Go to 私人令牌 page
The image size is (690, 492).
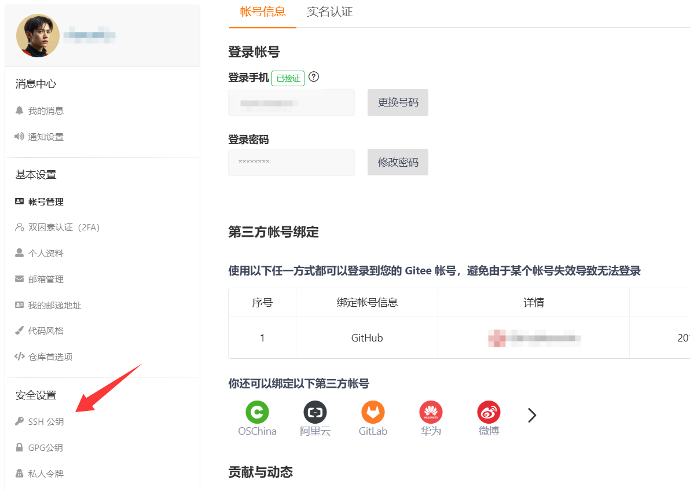(46, 474)
